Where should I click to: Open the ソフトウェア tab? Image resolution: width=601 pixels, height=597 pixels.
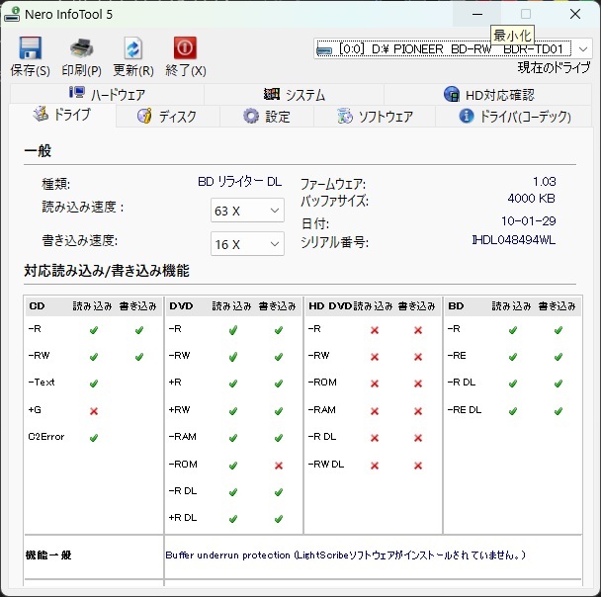tap(375, 116)
